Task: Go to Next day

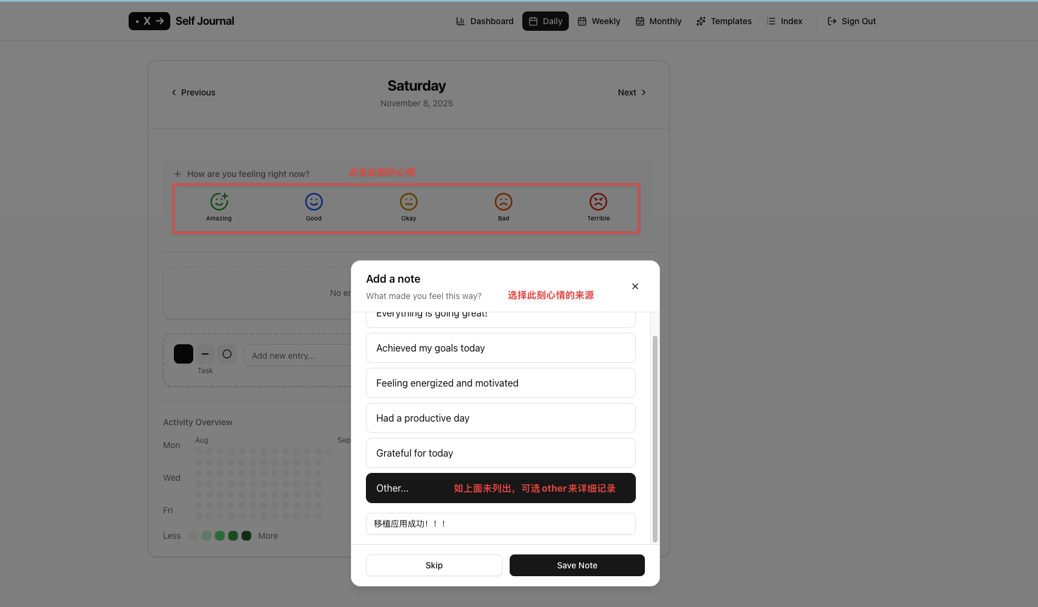Action: [632, 92]
